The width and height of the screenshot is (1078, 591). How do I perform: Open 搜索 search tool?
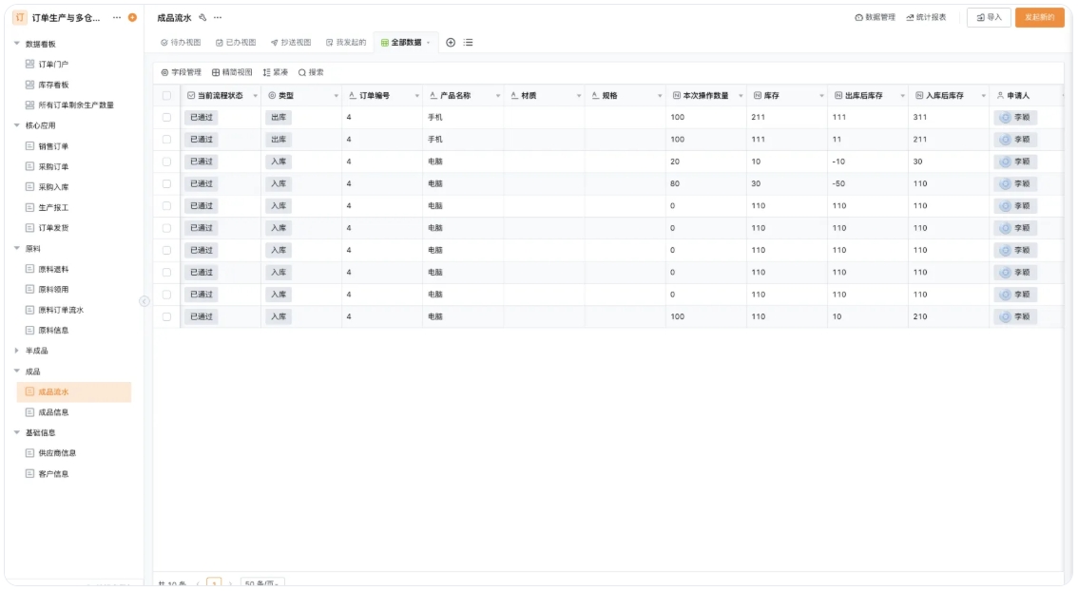pos(311,72)
